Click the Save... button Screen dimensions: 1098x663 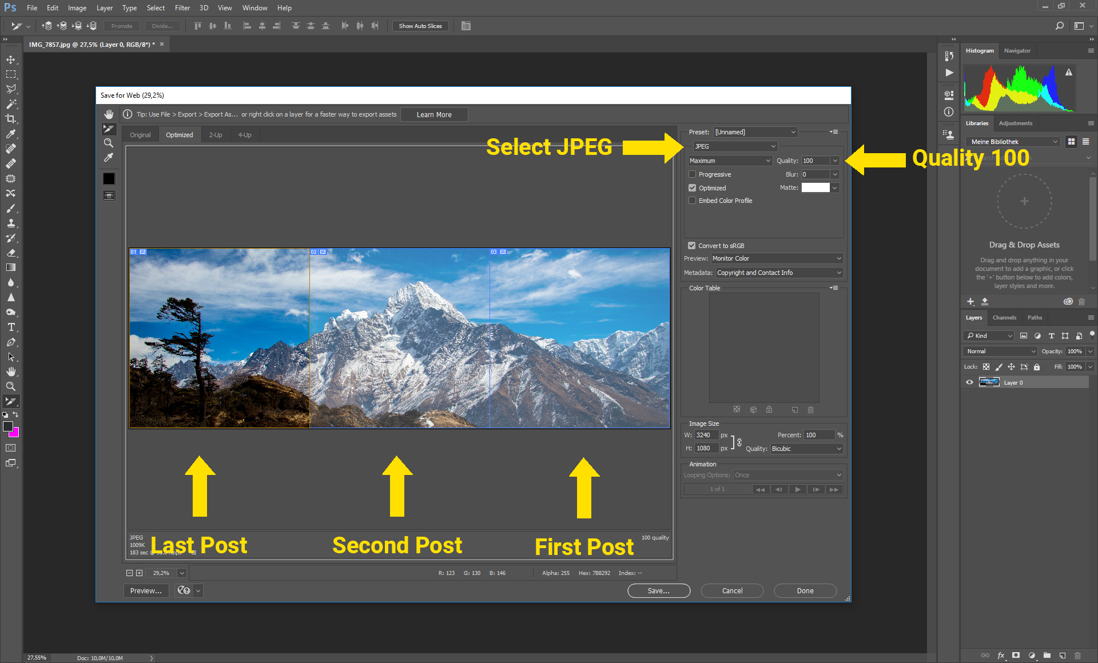point(659,591)
